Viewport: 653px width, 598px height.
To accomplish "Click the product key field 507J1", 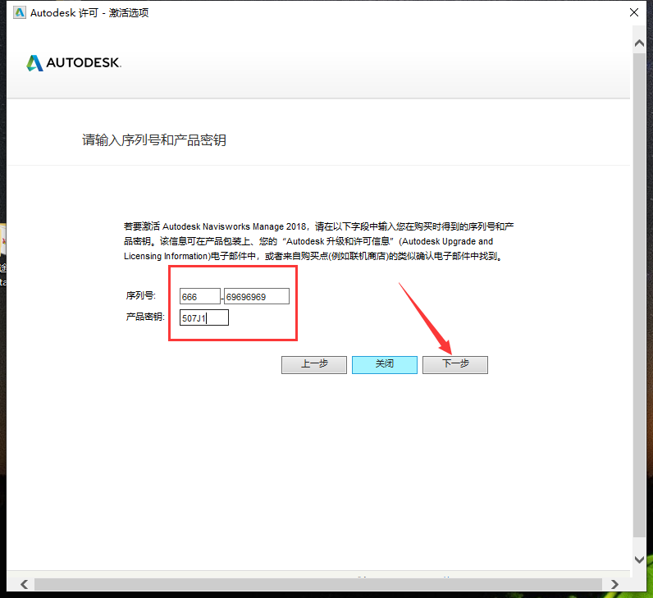I will coord(204,317).
